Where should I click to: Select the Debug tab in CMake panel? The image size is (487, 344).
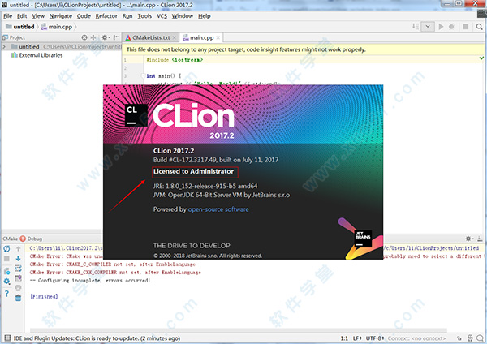34,239
